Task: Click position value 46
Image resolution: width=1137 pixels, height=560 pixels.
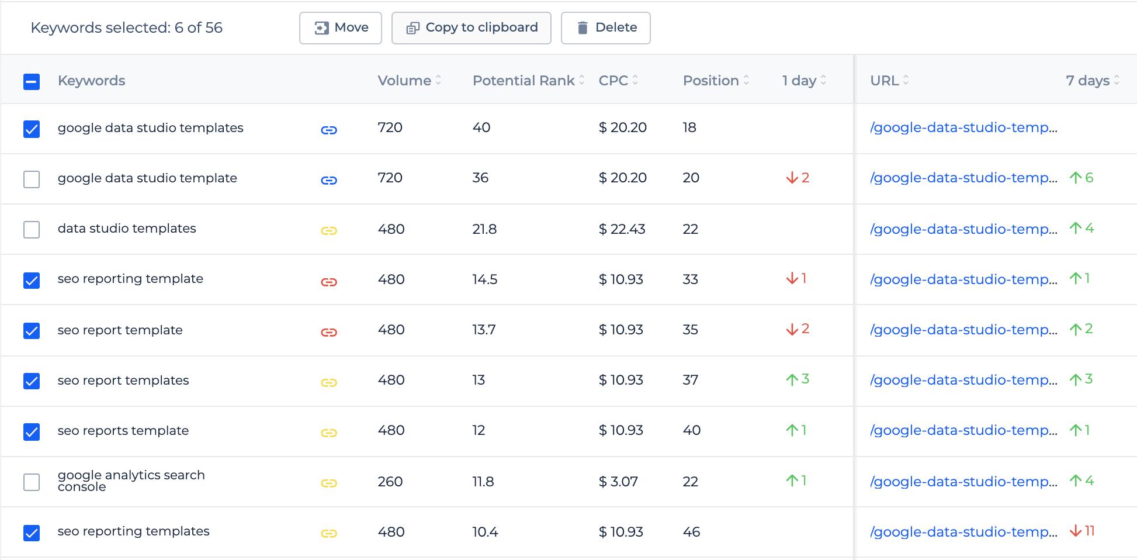Action: point(691,532)
